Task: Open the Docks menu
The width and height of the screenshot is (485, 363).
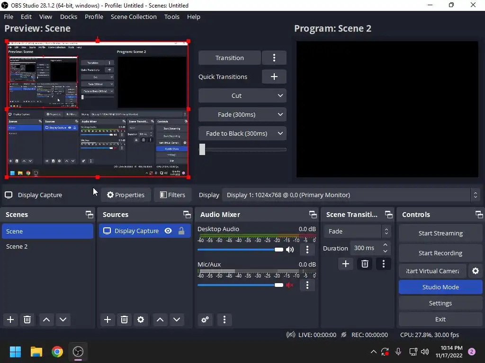Action: tap(69, 17)
